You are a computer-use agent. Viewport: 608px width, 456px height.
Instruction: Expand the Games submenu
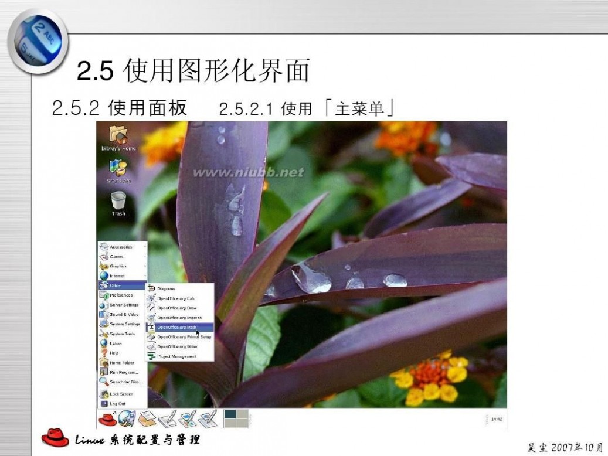pyautogui.click(x=123, y=256)
